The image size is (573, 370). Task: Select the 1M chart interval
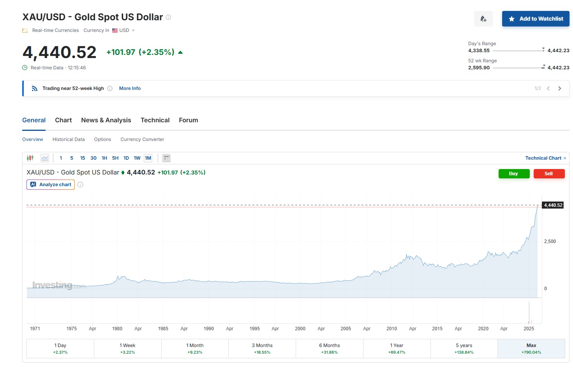(148, 158)
